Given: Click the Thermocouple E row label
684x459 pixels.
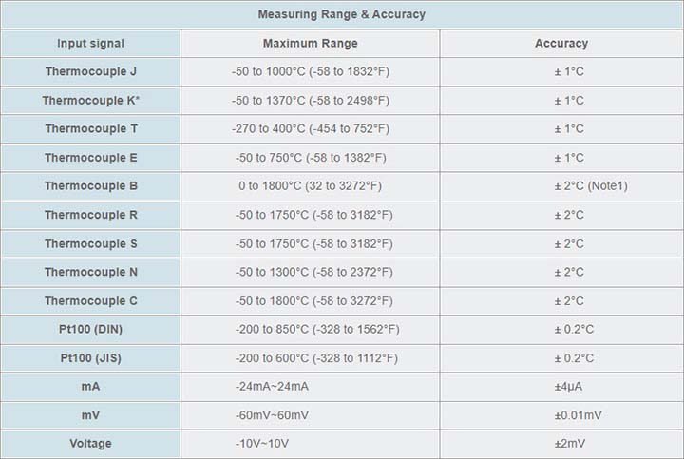Looking at the screenshot, I should pyautogui.click(x=90, y=157).
